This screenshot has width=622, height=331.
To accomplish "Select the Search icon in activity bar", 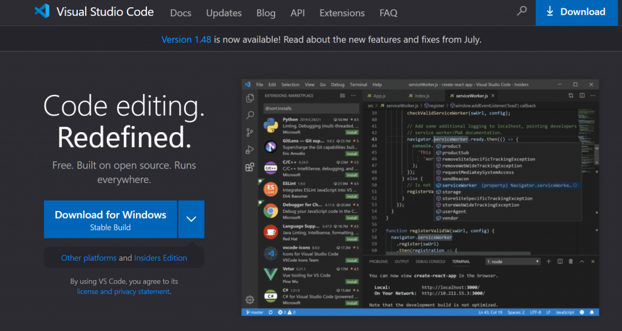I will point(250,115).
